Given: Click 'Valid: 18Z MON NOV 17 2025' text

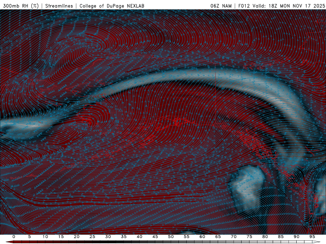Looking at the screenshot, I should click(289, 6).
